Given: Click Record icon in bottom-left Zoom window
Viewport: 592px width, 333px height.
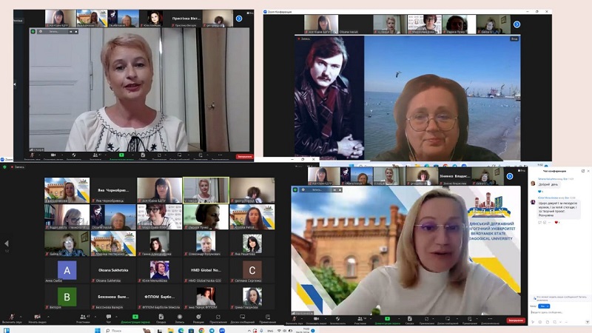Looking at the screenshot, I should 178,317.
